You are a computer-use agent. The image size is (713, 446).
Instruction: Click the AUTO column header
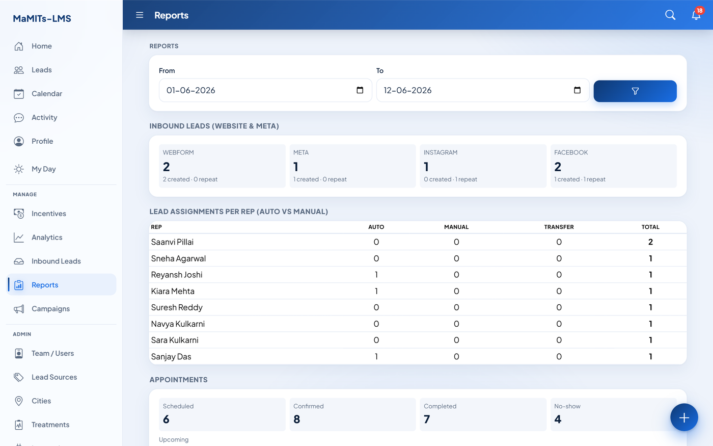[x=376, y=227]
